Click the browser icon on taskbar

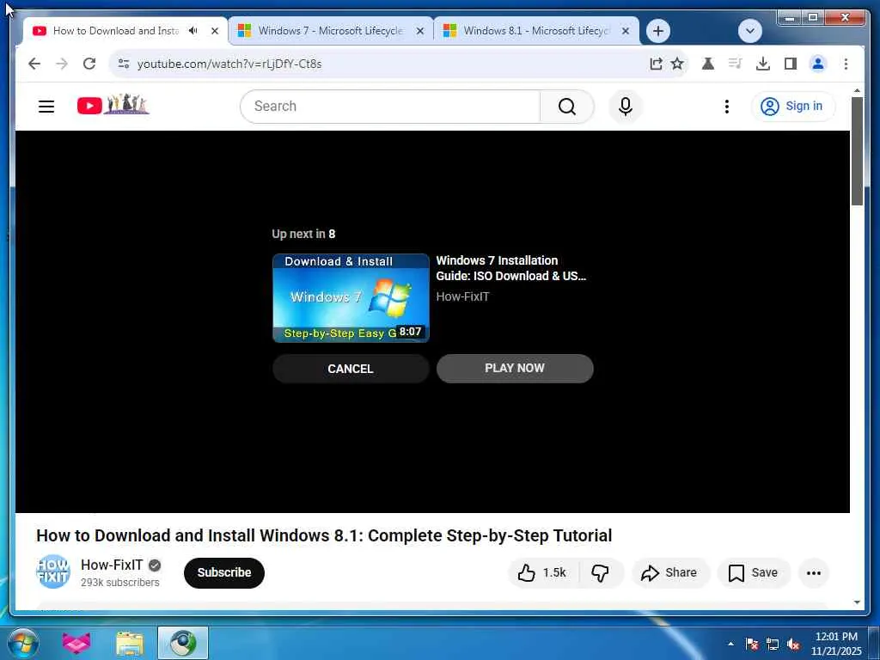click(x=183, y=644)
